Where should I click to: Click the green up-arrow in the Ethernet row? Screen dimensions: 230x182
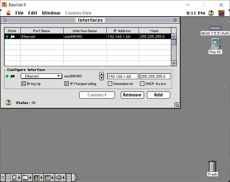[7, 37]
